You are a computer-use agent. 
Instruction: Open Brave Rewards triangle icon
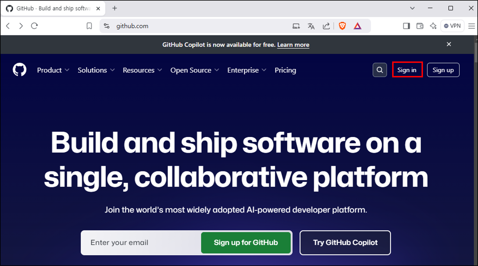click(357, 26)
